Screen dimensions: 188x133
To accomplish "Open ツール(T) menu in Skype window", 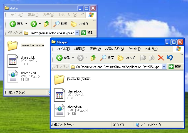I will click(134, 49).
